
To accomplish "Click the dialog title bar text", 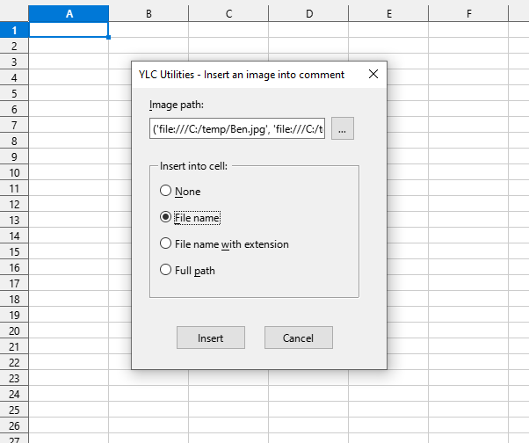I will tap(242, 74).
